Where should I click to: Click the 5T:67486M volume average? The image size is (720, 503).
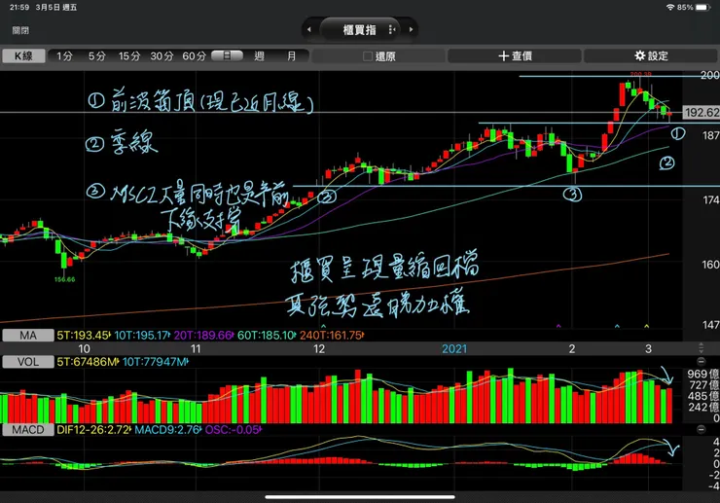[88, 362]
